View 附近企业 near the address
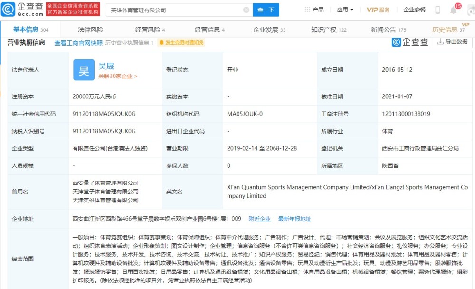Screen dimensions: 475x289 (x=260, y=219)
